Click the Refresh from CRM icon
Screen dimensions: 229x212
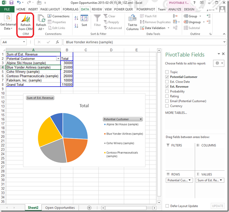pos(26,18)
